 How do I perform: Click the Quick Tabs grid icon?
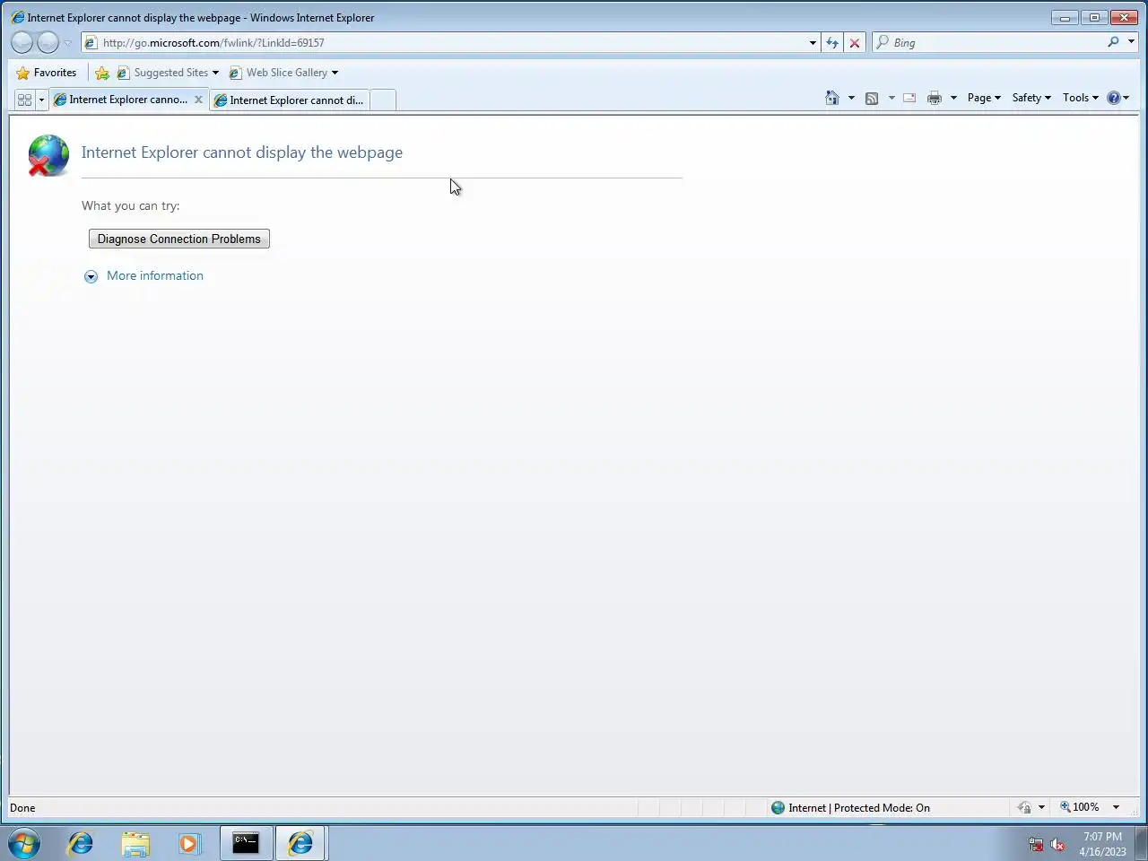(24, 100)
